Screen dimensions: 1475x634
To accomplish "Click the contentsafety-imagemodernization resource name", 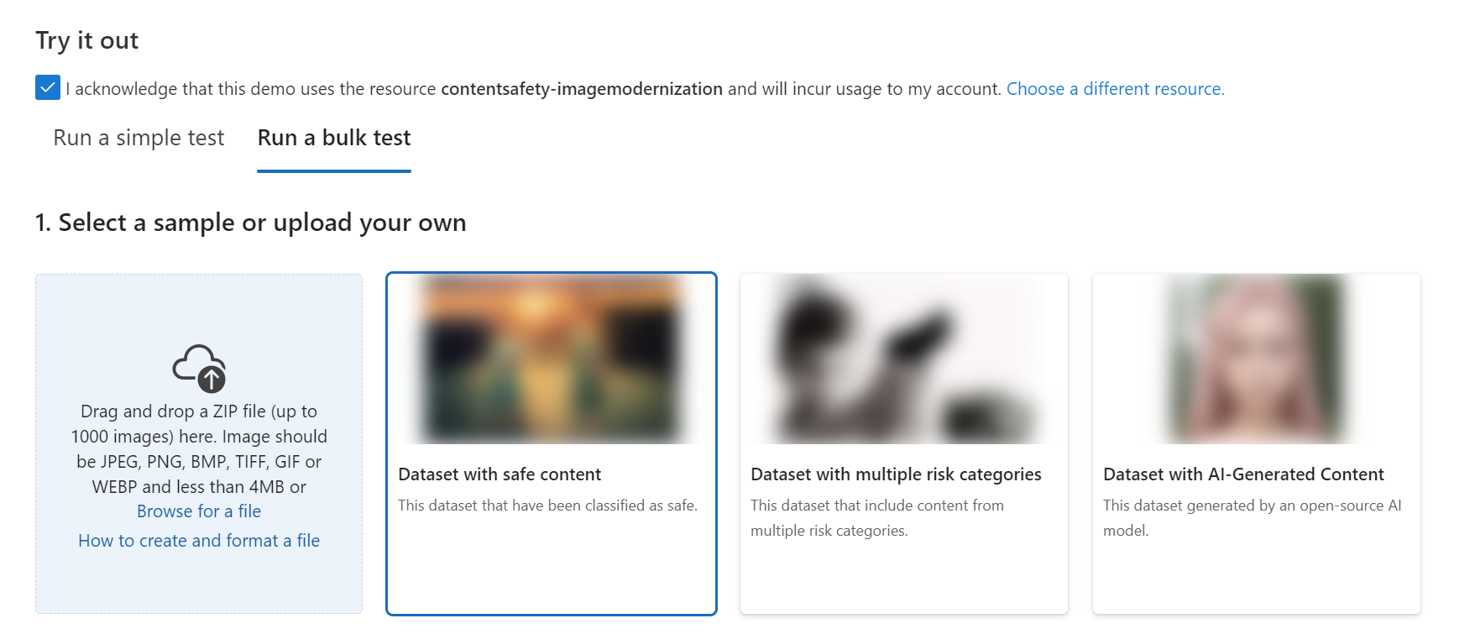I will point(582,89).
